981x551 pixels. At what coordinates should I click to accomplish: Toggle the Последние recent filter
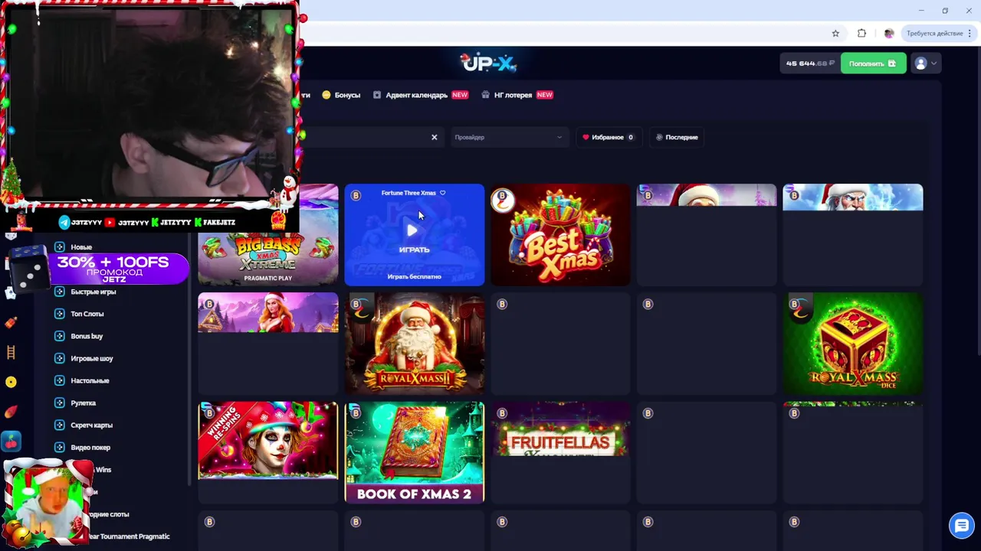677,137
